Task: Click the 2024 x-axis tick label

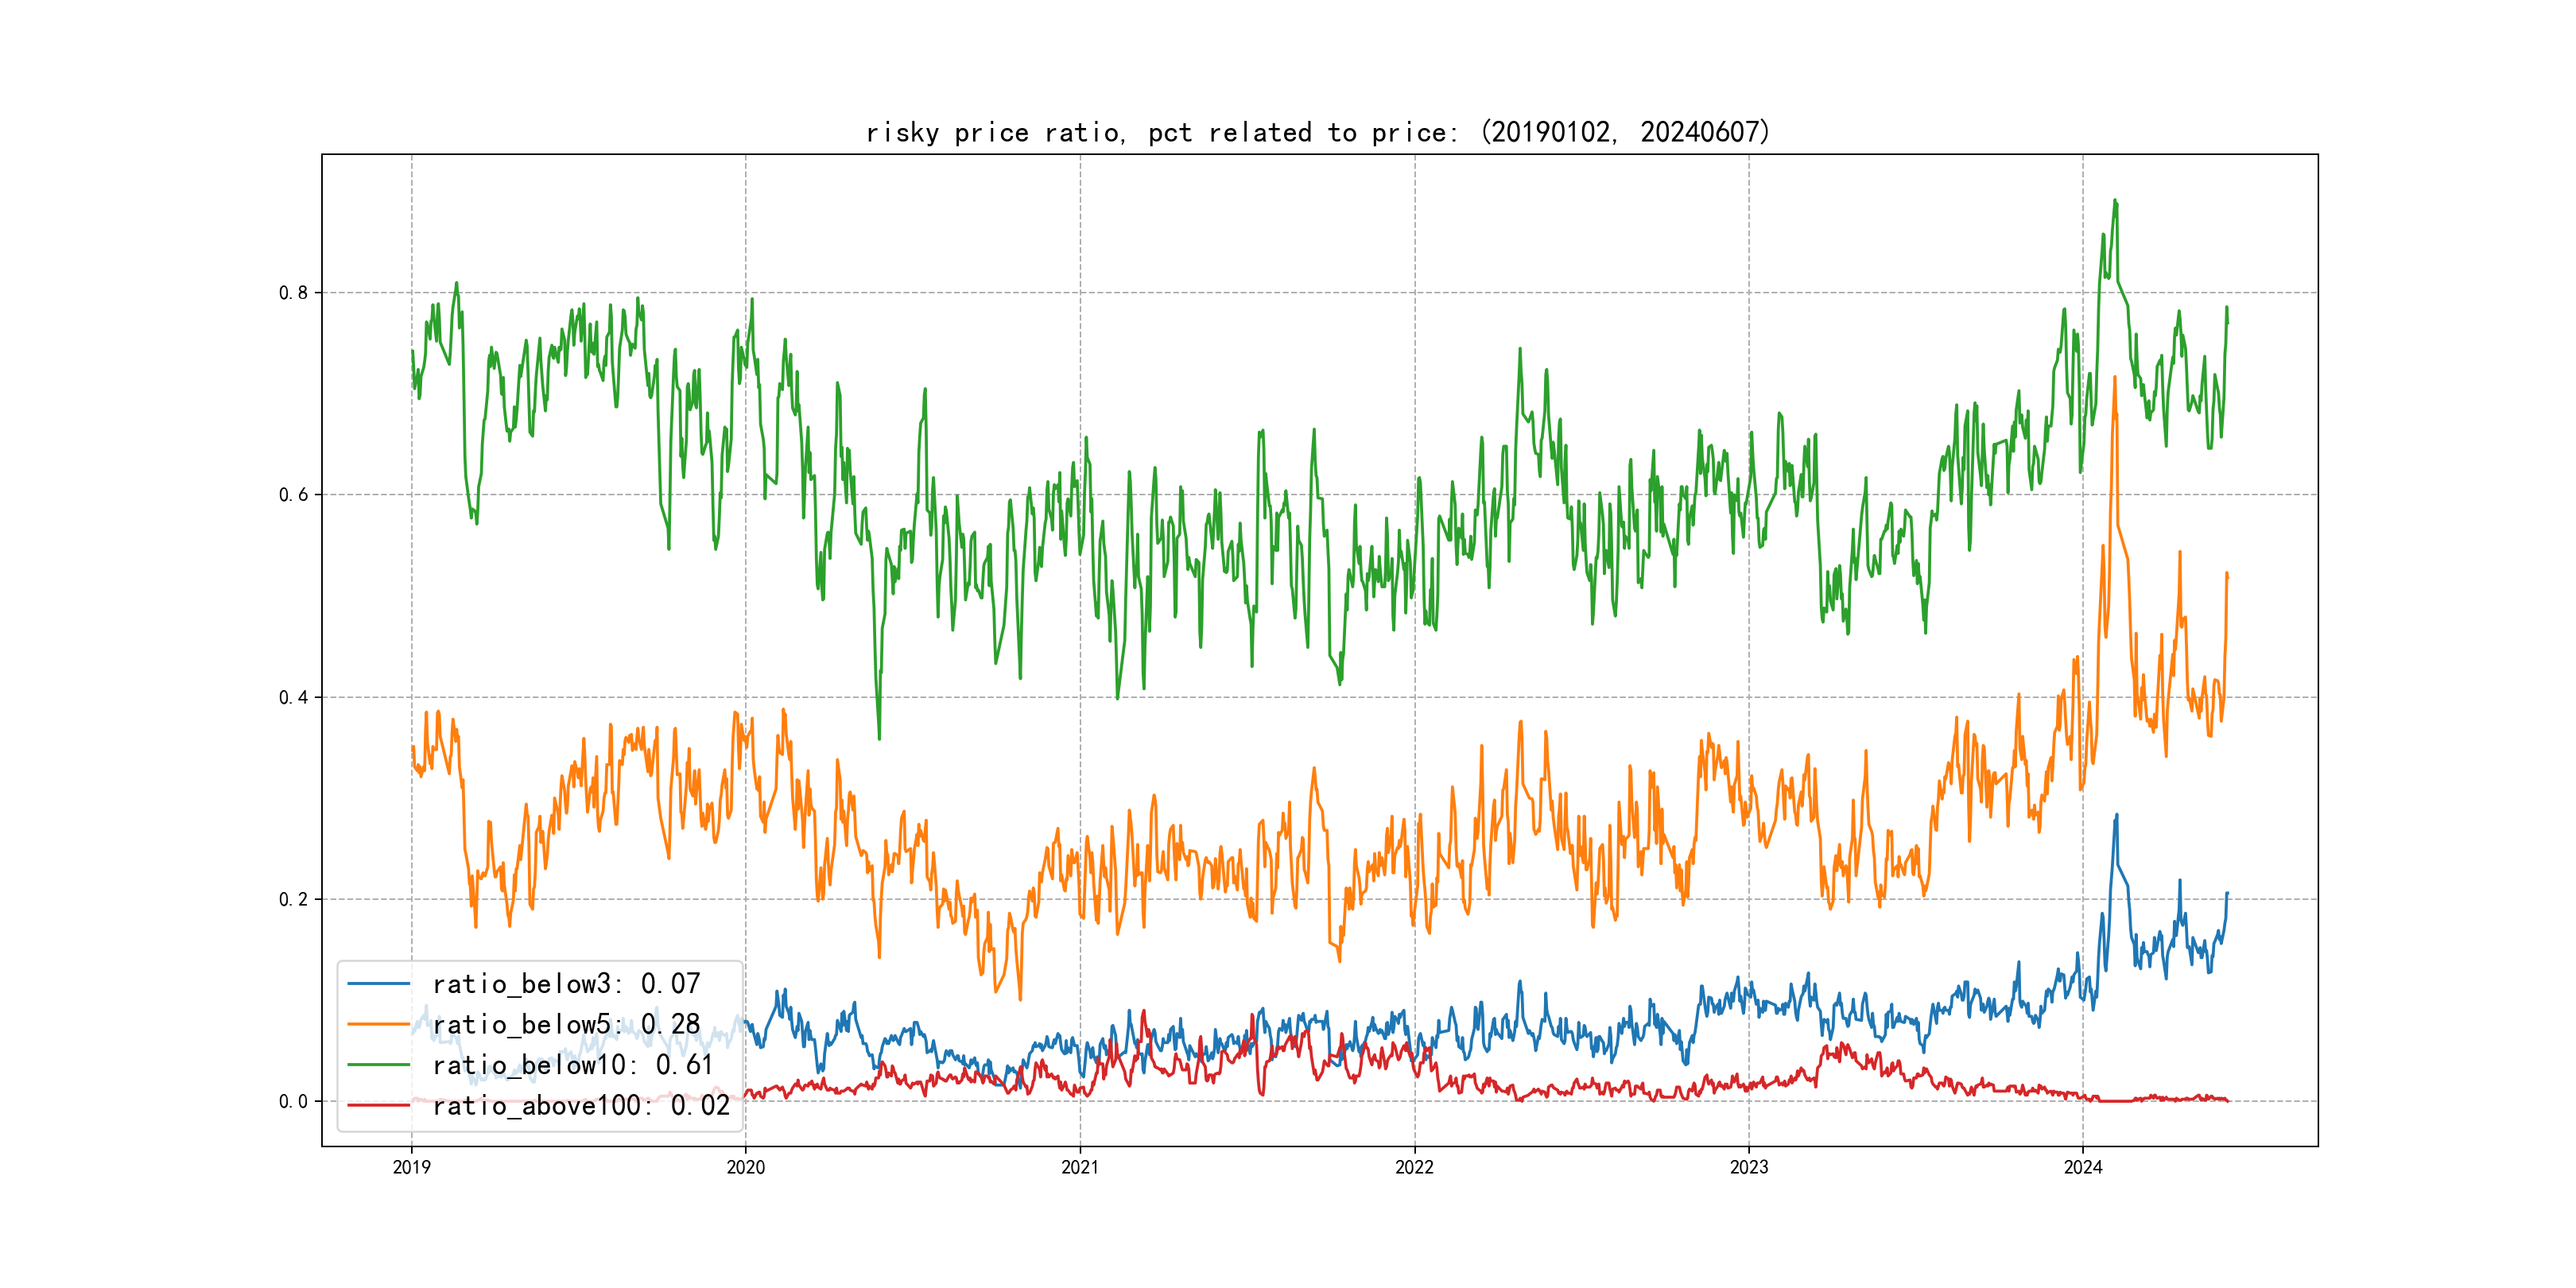Action: [2083, 1167]
